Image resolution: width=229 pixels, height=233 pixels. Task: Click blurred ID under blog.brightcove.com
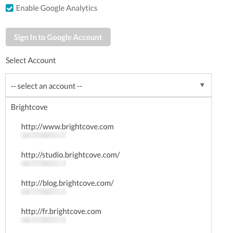pos(43,191)
